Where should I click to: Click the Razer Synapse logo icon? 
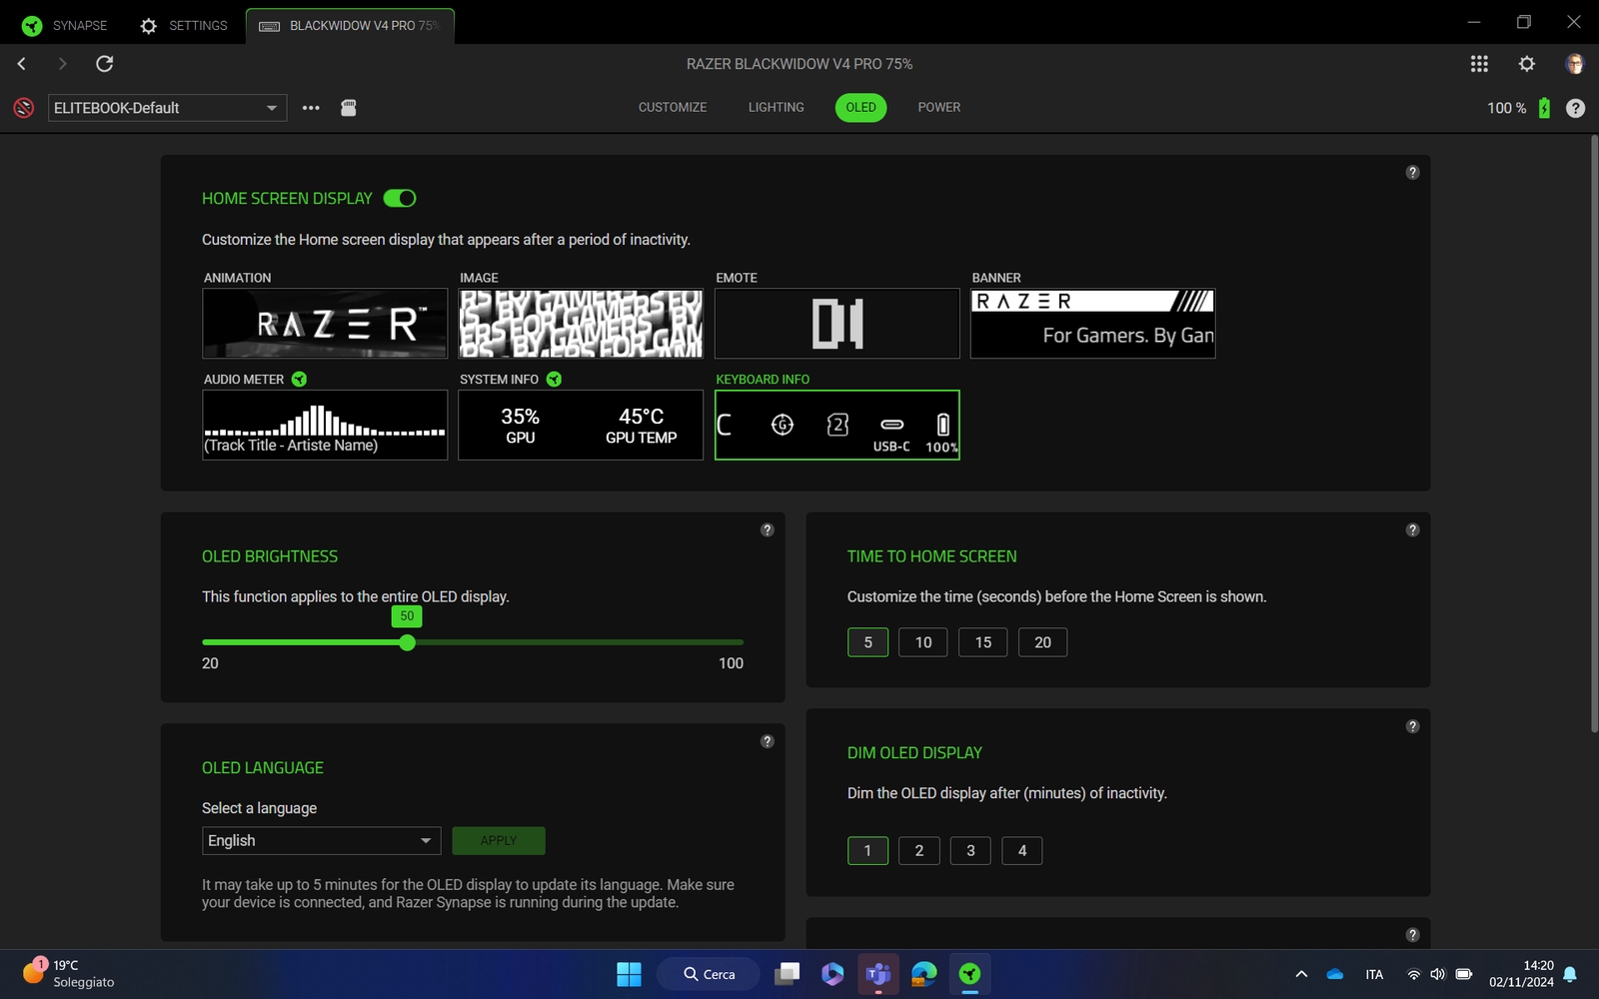32,26
